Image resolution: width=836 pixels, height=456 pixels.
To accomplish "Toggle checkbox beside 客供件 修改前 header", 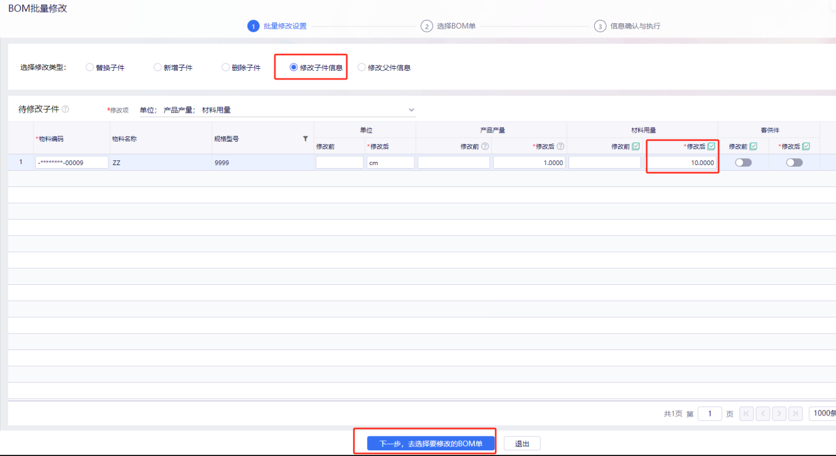I will [754, 146].
